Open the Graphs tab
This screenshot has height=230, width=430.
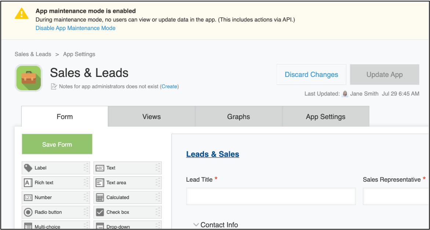click(238, 117)
